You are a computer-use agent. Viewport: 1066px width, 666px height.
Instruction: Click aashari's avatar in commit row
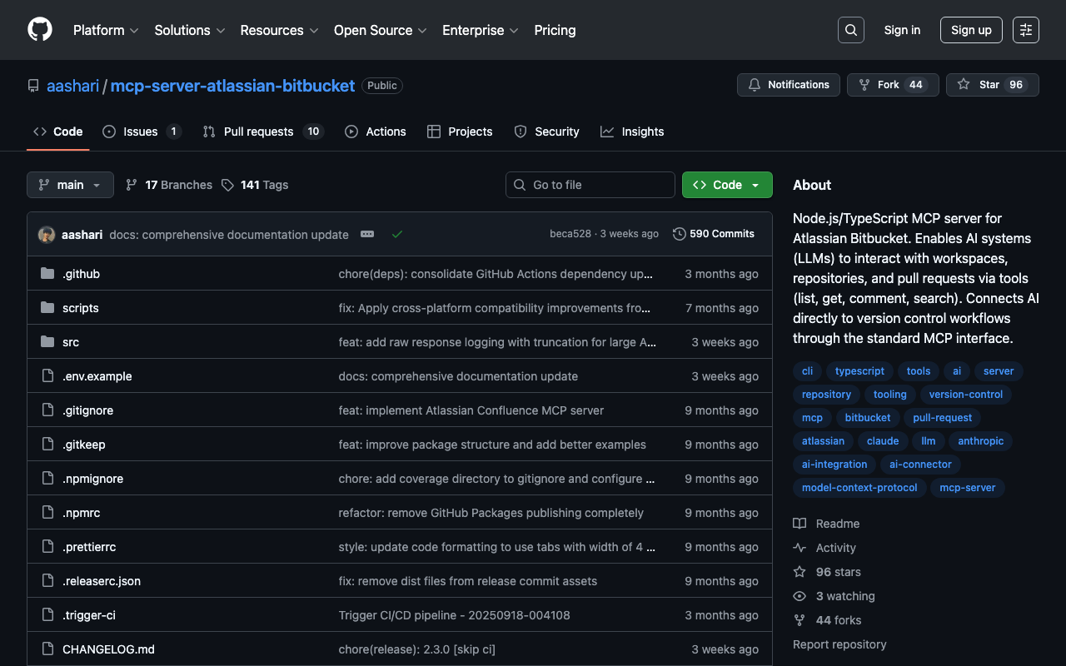pos(47,235)
